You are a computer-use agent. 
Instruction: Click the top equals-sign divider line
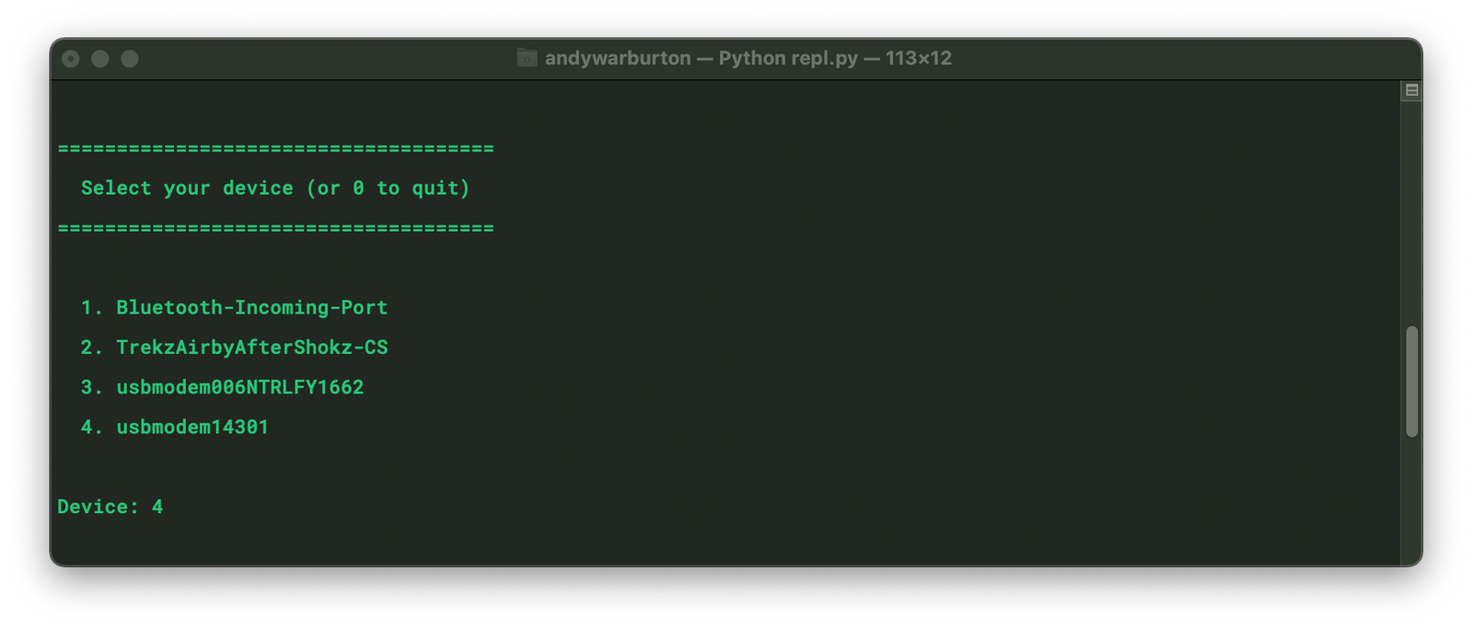point(274,148)
